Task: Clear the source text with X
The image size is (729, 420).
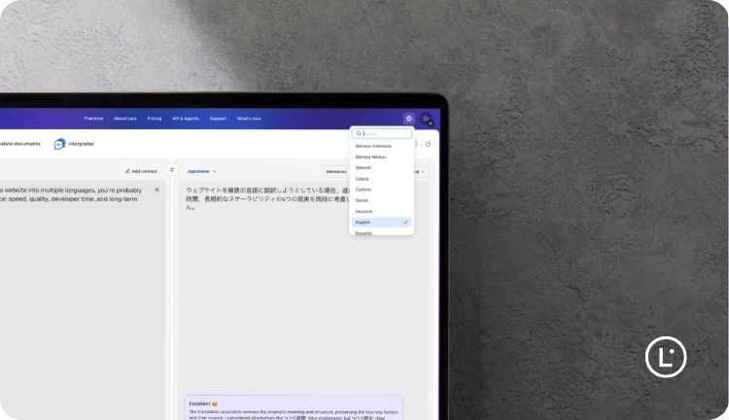Action: pos(156,190)
